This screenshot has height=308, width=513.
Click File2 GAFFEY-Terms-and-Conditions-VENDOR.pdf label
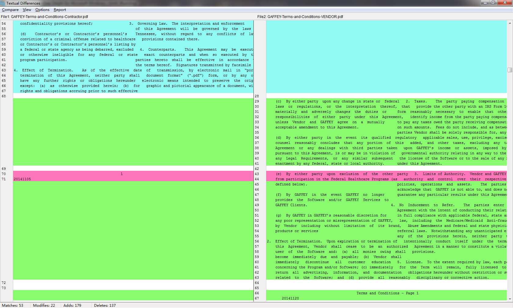click(300, 17)
